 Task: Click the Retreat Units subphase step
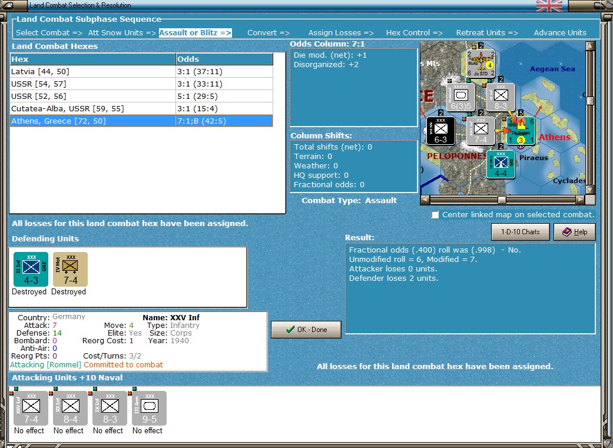(x=487, y=33)
